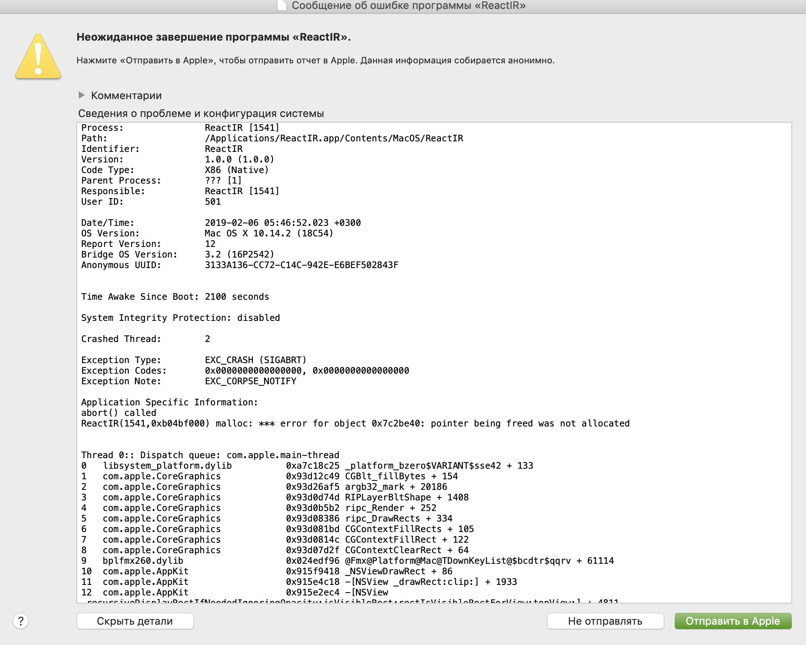This screenshot has height=645, width=806.
Task: Click the System Integrity Protection line
Action: pos(180,318)
